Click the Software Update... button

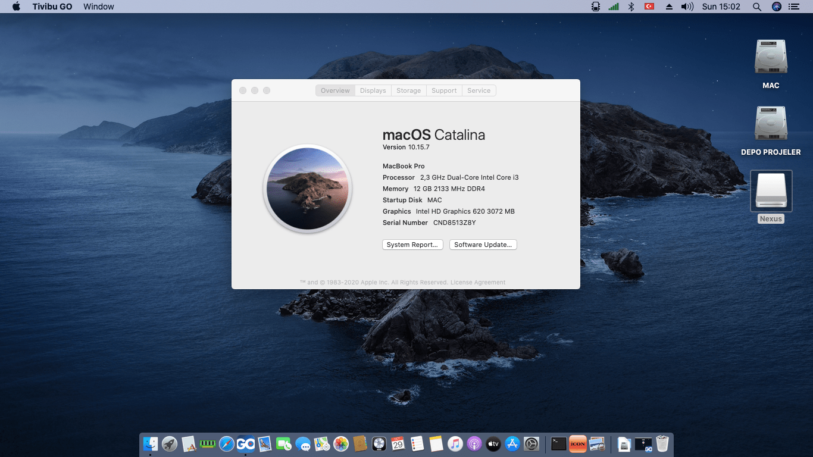coord(483,245)
